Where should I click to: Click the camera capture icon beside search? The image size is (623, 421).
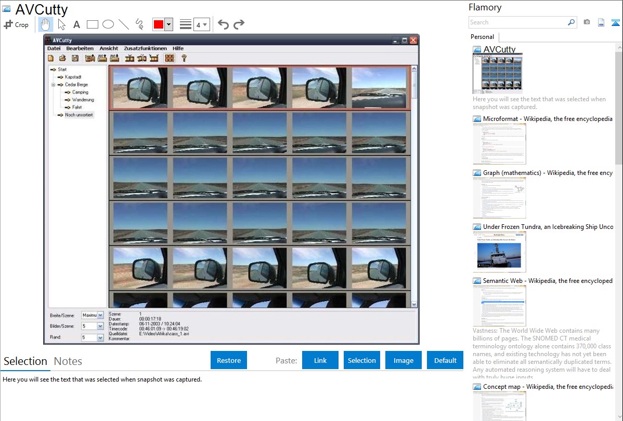[587, 22]
